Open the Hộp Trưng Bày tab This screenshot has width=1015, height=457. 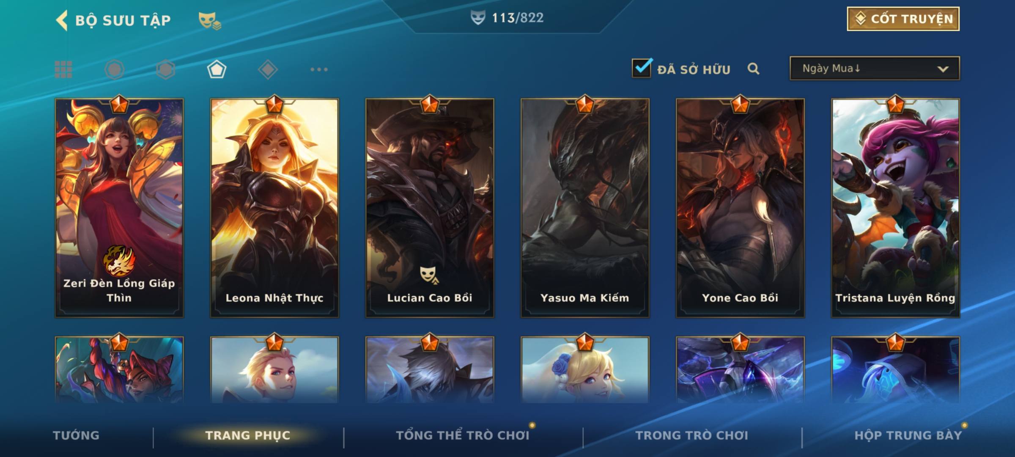point(908,435)
